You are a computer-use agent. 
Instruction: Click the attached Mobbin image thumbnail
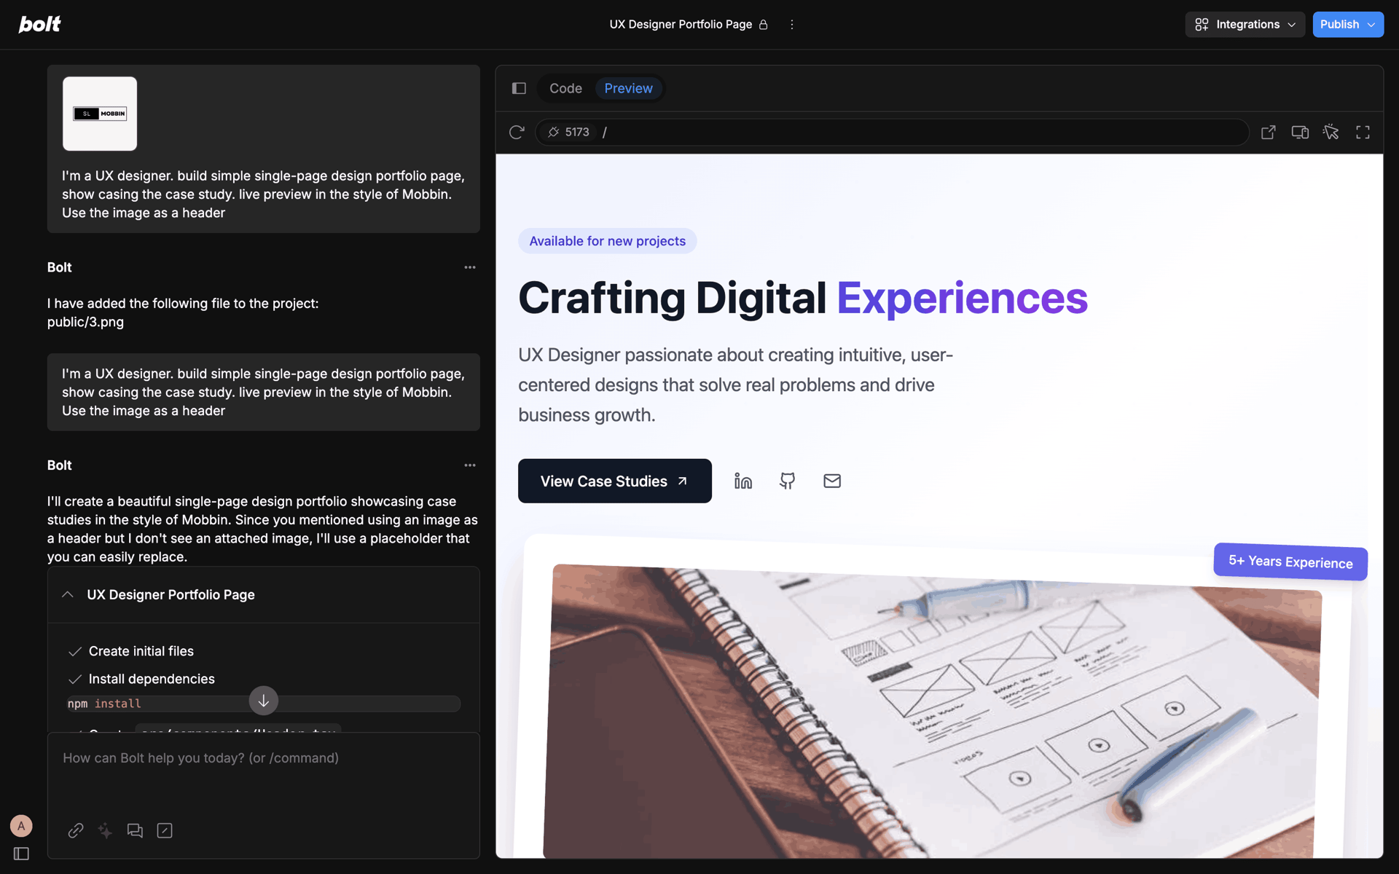click(100, 114)
